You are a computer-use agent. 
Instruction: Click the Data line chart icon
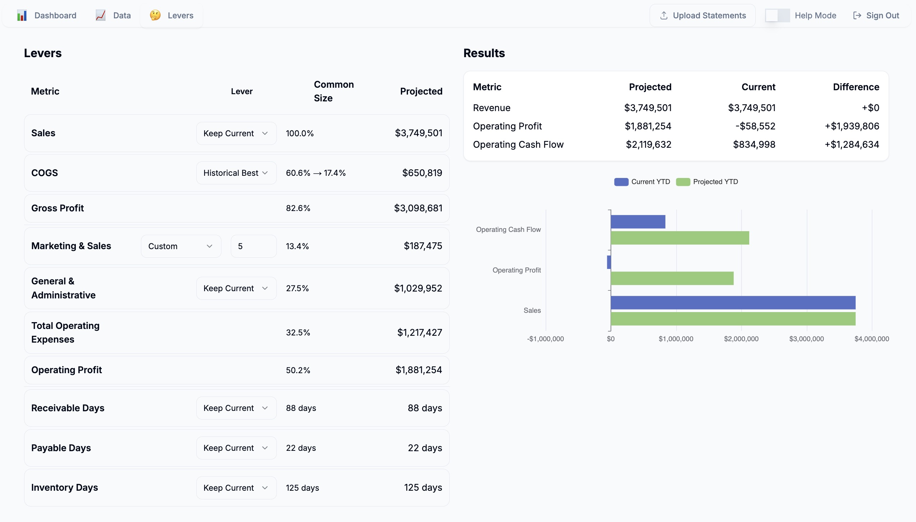click(101, 15)
